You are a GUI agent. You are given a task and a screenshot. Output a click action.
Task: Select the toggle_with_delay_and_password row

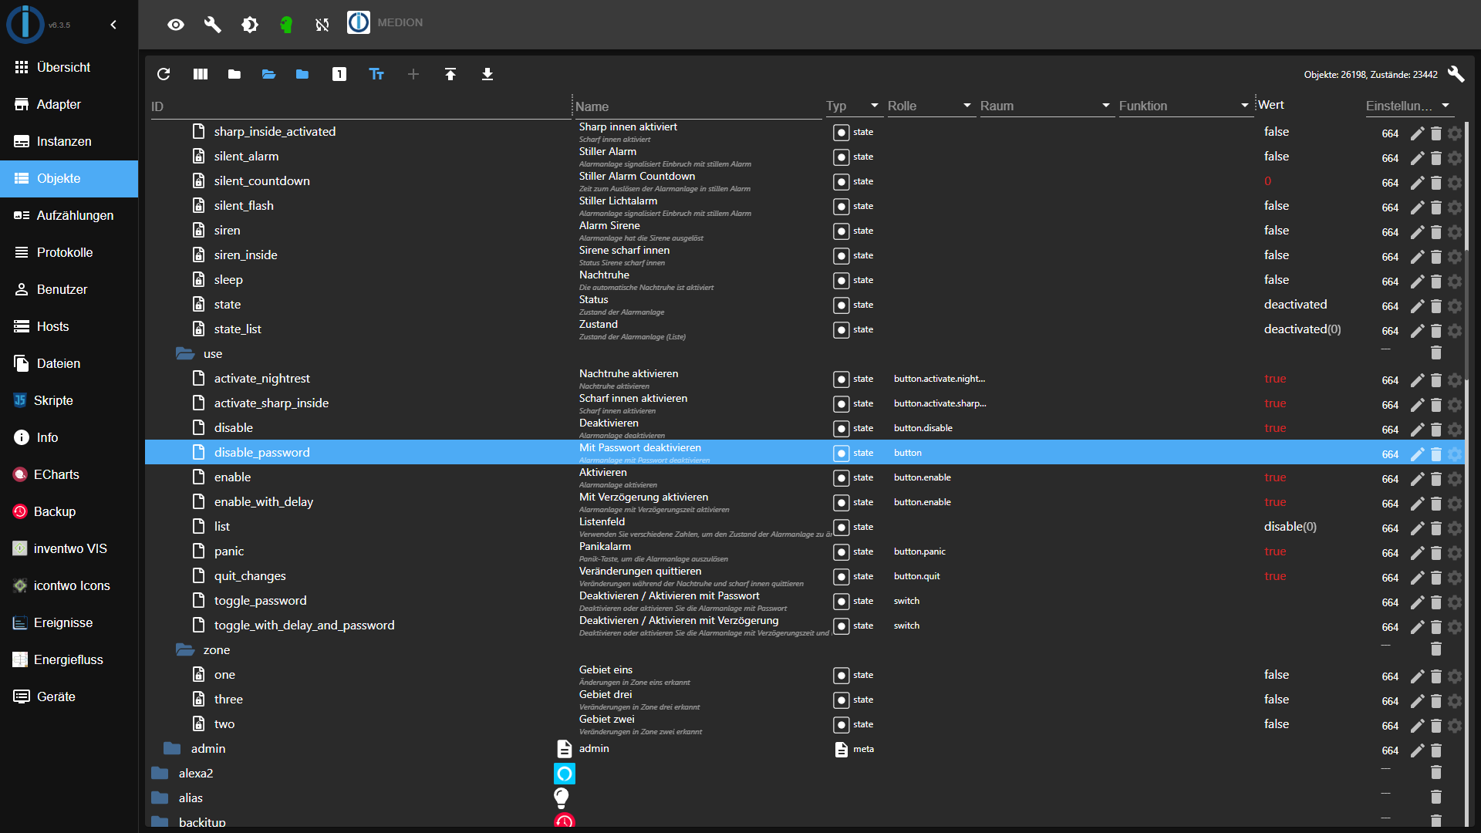805,625
